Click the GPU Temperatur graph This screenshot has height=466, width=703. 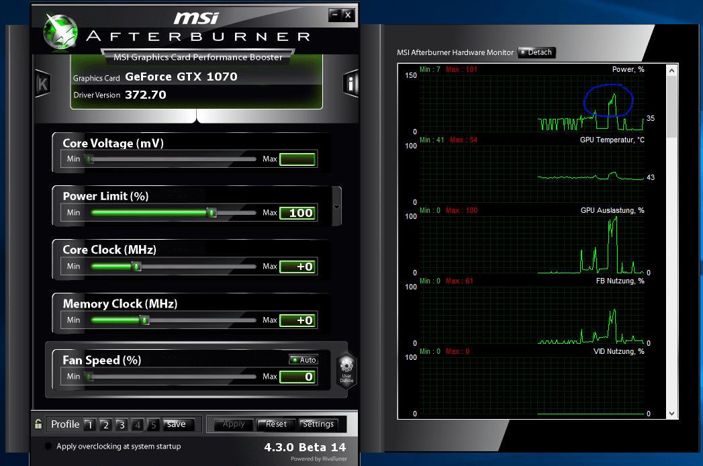pyautogui.click(x=532, y=173)
